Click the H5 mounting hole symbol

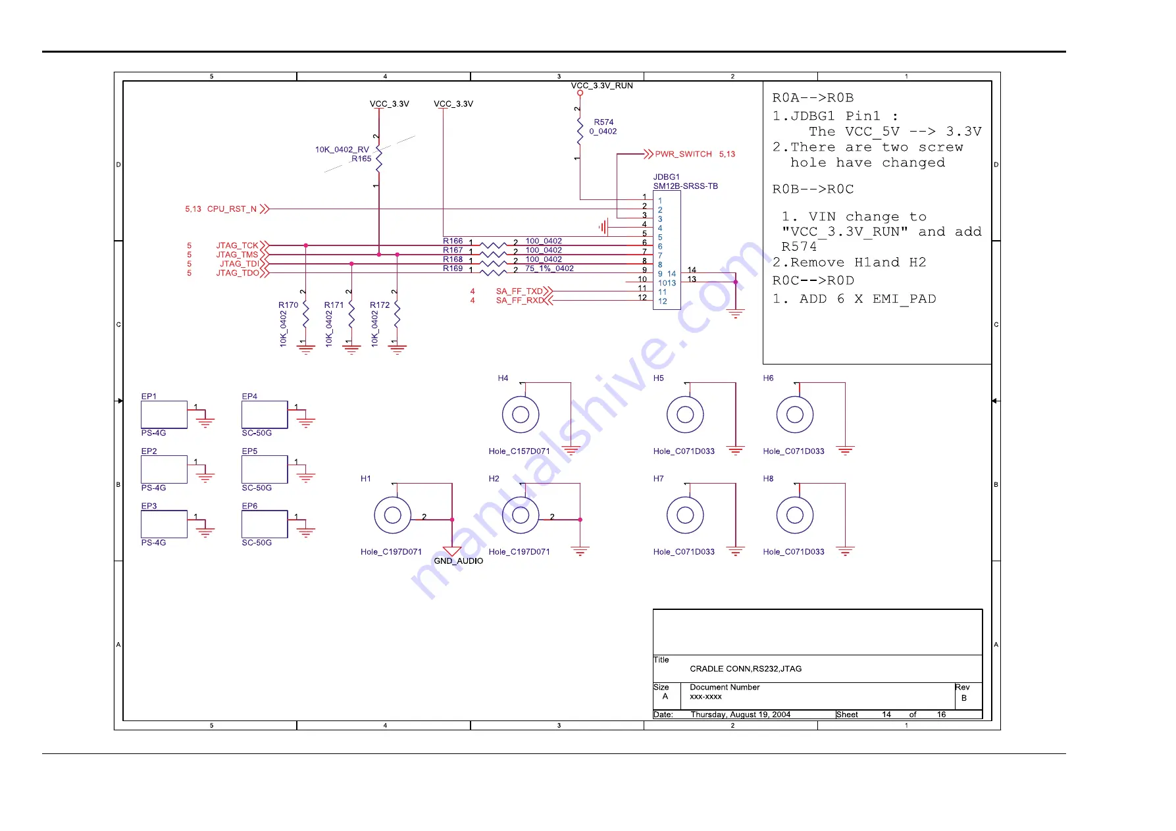pyautogui.click(x=685, y=415)
